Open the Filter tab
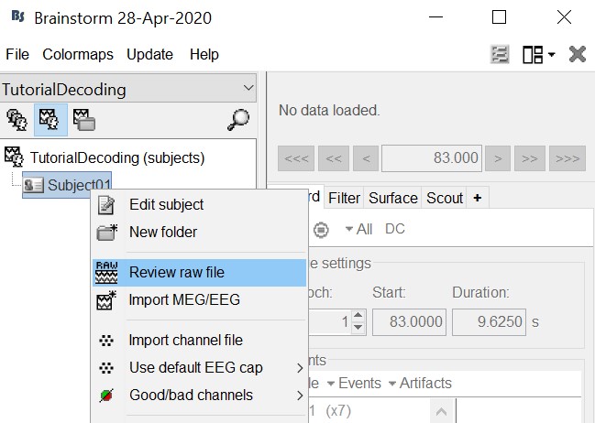Screen dimensions: 595x423 point(344,198)
